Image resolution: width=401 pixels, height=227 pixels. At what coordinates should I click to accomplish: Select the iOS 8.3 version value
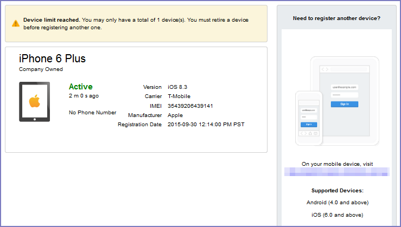tap(177, 87)
